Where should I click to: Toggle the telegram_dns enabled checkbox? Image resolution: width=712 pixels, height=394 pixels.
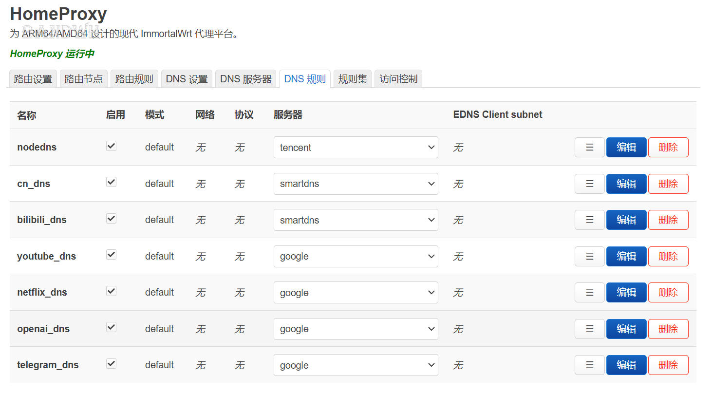click(112, 363)
